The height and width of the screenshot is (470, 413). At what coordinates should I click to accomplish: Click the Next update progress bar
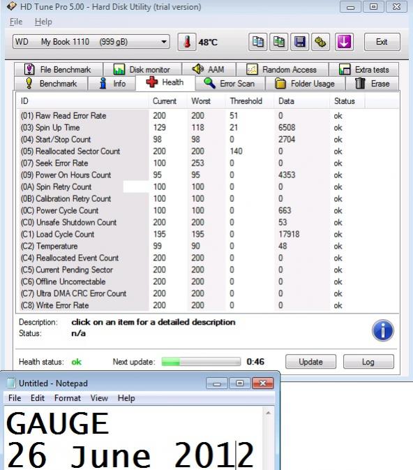click(x=201, y=362)
